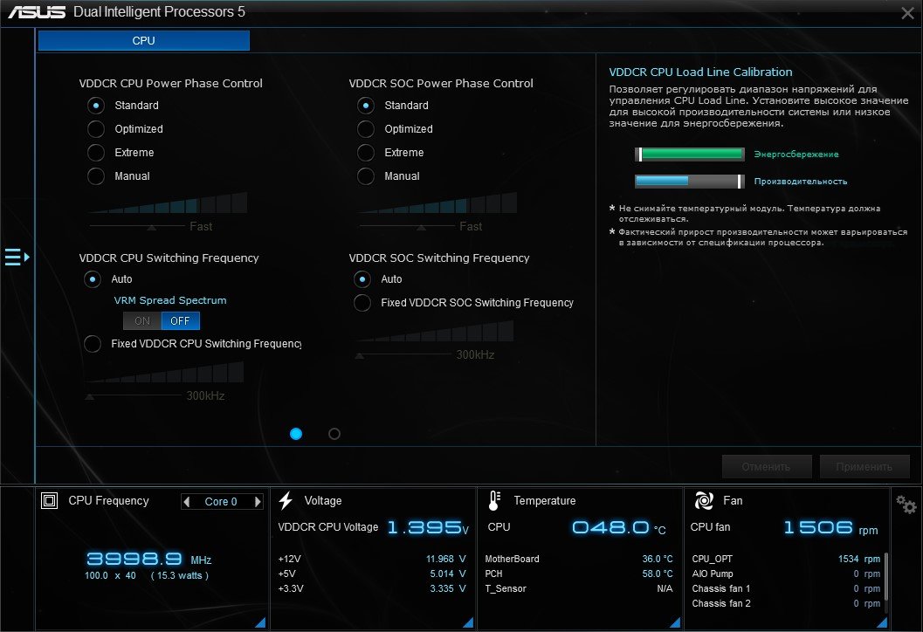The height and width of the screenshot is (632, 923).
Task: Click the VDDCR SOC Power Phase Control heading
Action: click(441, 84)
